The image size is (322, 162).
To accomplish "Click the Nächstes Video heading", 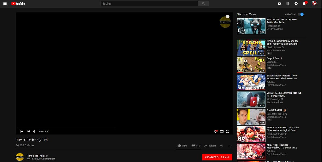I will tap(246, 14).
